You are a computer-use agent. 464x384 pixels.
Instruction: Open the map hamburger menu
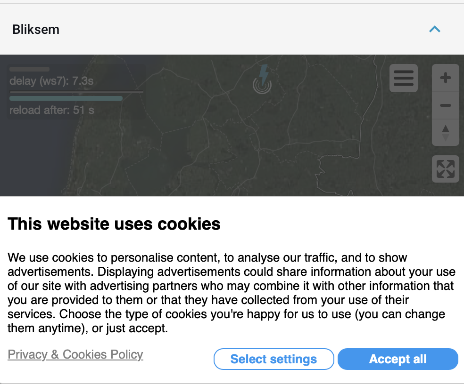(x=403, y=78)
